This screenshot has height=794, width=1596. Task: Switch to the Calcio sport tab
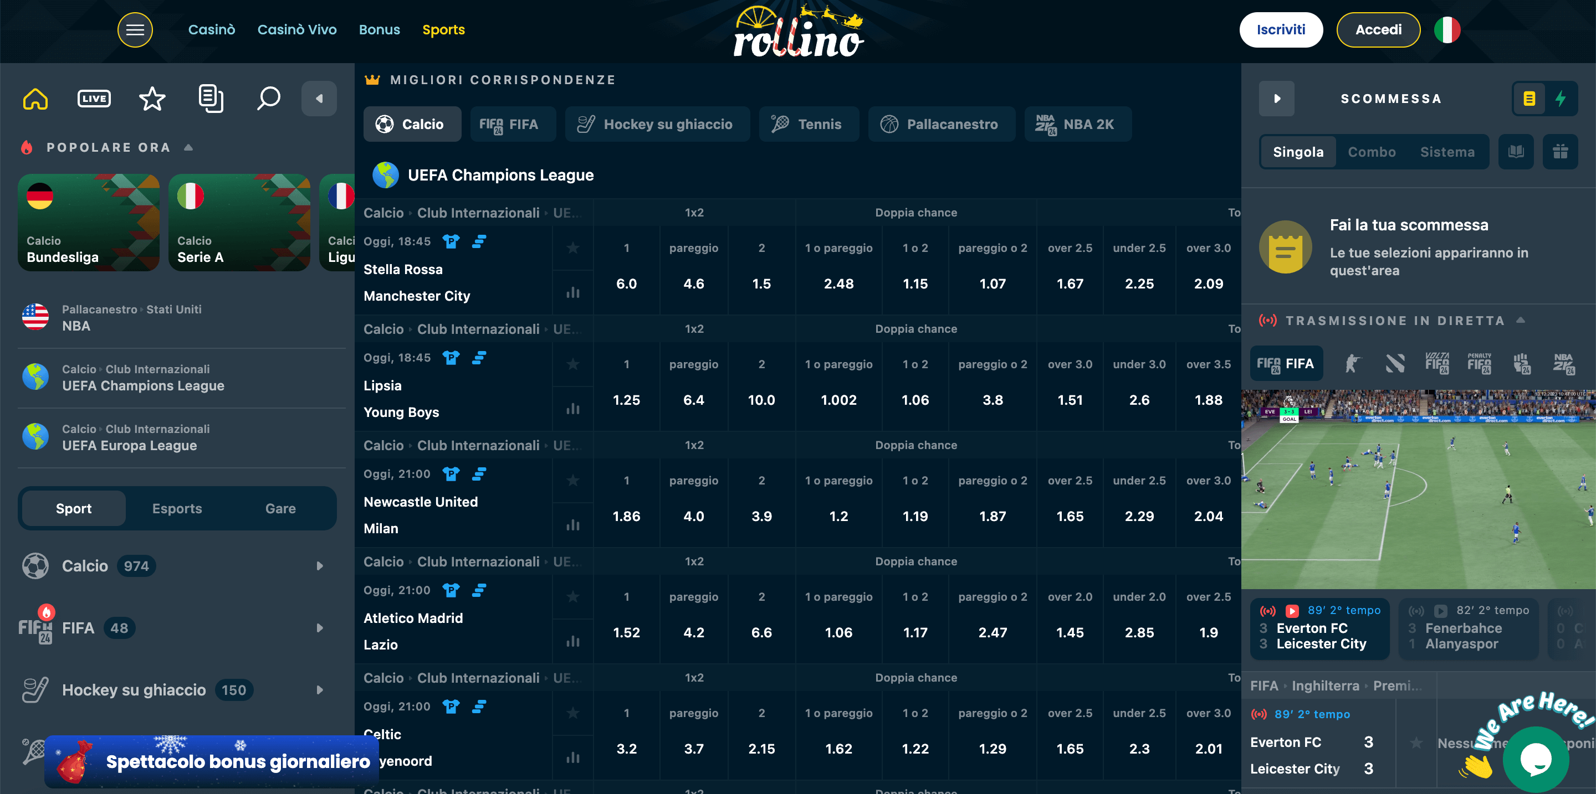point(412,124)
